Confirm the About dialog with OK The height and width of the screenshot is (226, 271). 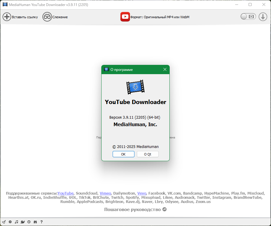click(x=123, y=154)
